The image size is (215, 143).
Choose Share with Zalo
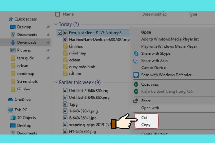point(154,61)
